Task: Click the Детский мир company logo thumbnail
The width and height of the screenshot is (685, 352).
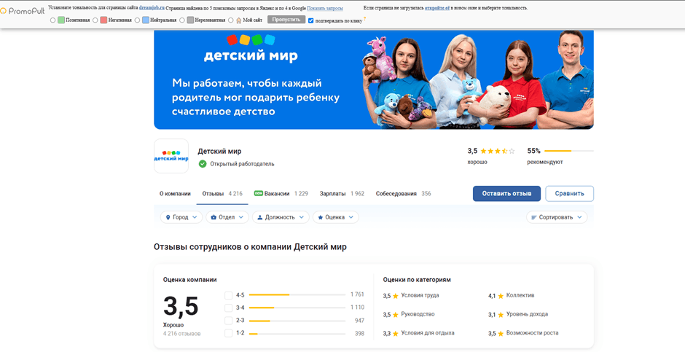Action: pyautogui.click(x=171, y=156)
